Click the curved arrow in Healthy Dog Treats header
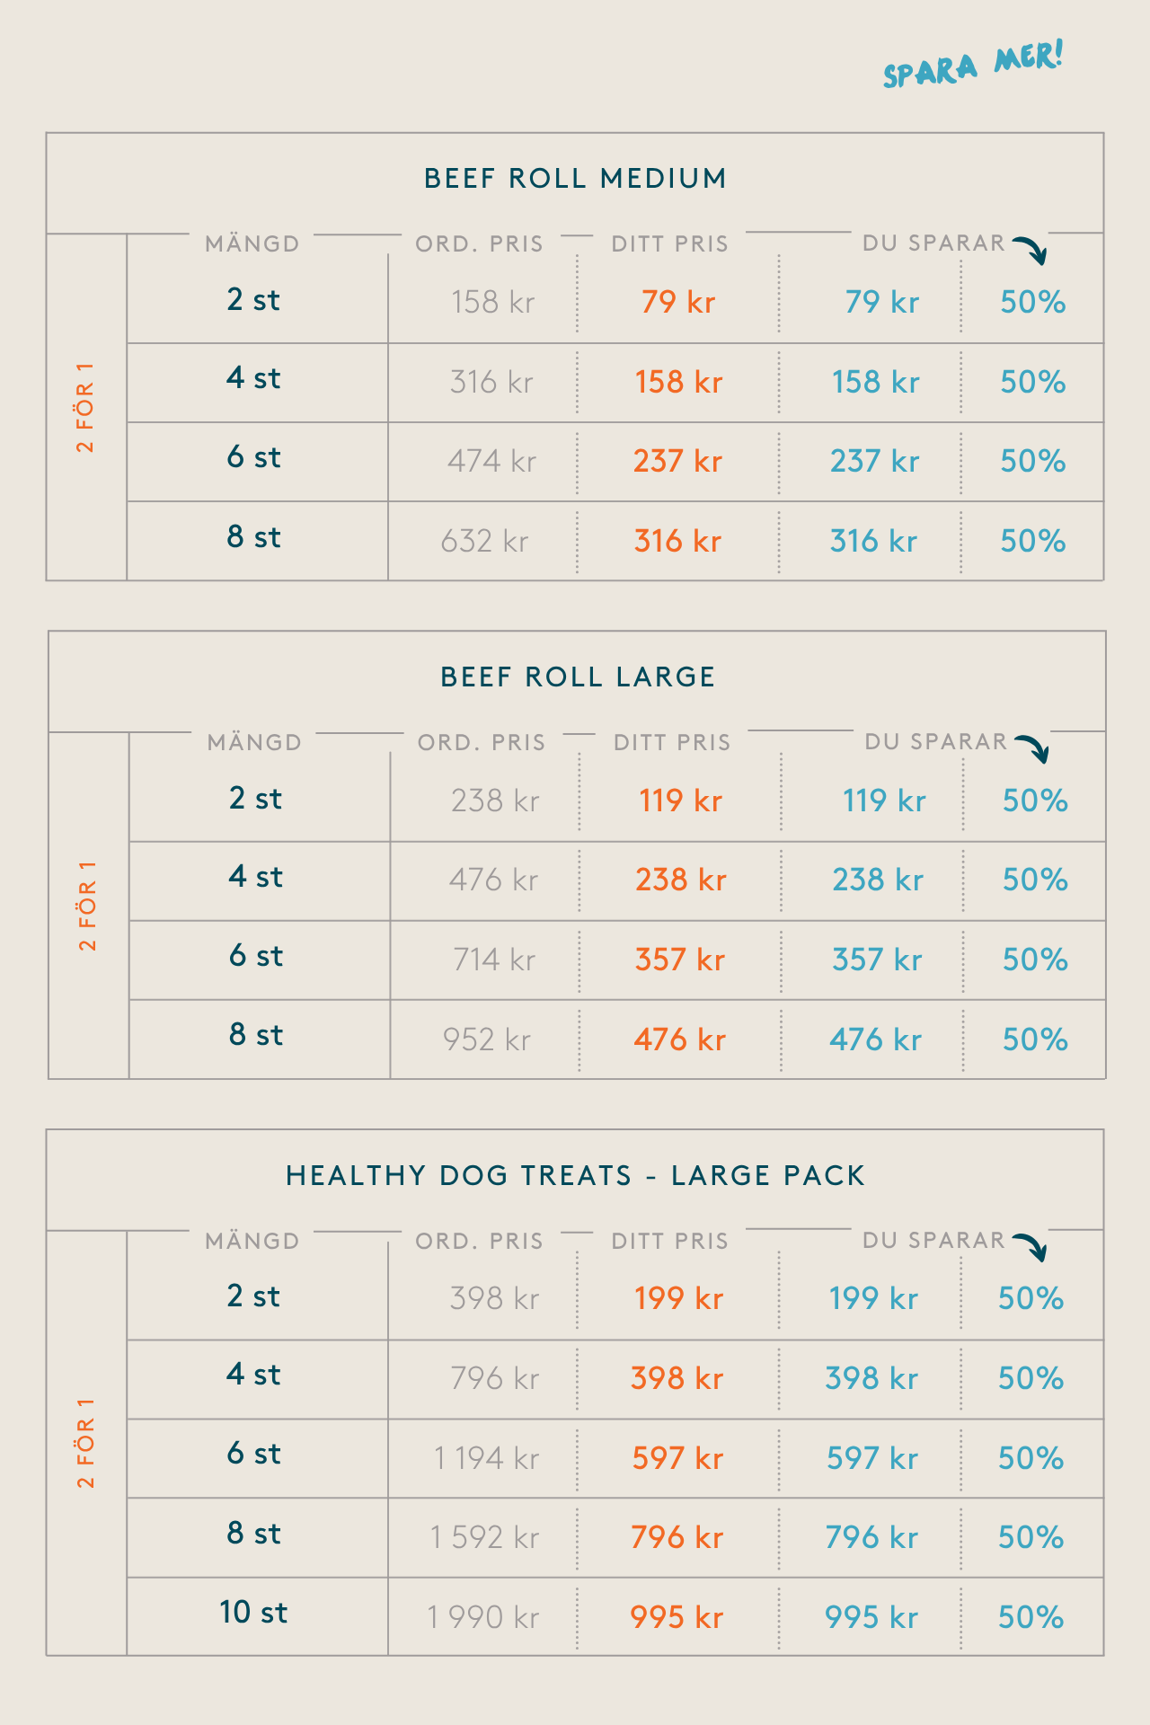This screenshot has height=1725, width=1150. click(1031, 1247)
